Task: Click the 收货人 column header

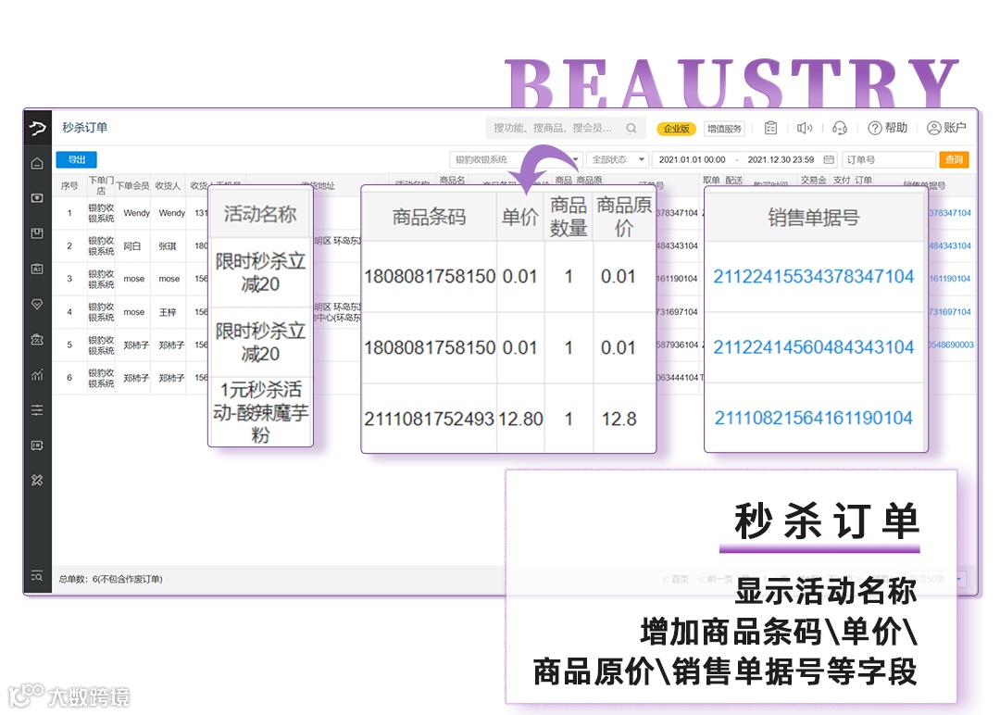Action: pyautogui.click(x=168, y=185)
